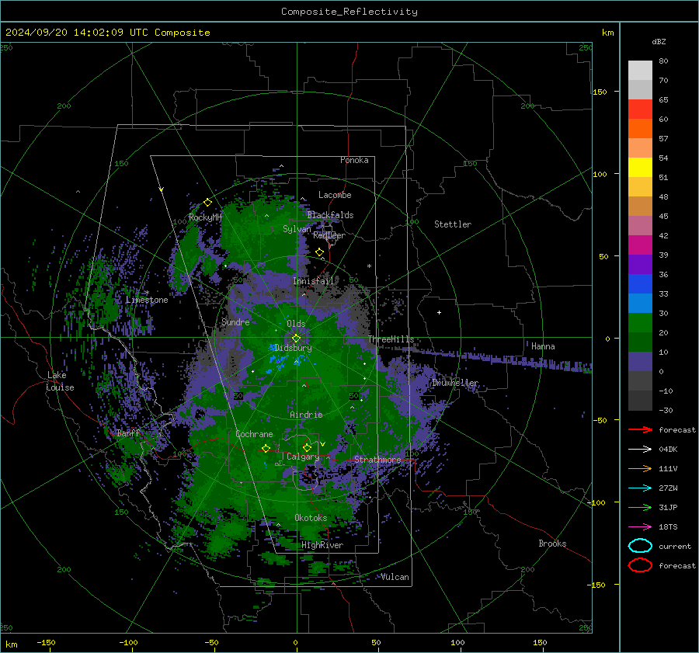Click the white 04DK arrow icon

(640, 450)
